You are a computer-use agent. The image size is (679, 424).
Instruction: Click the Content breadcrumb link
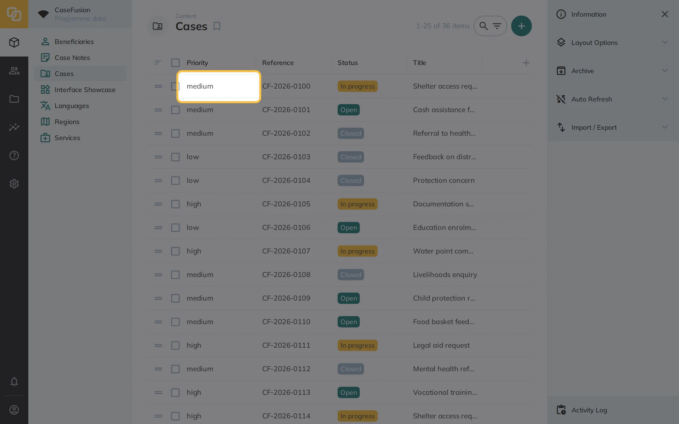[185, 16]
